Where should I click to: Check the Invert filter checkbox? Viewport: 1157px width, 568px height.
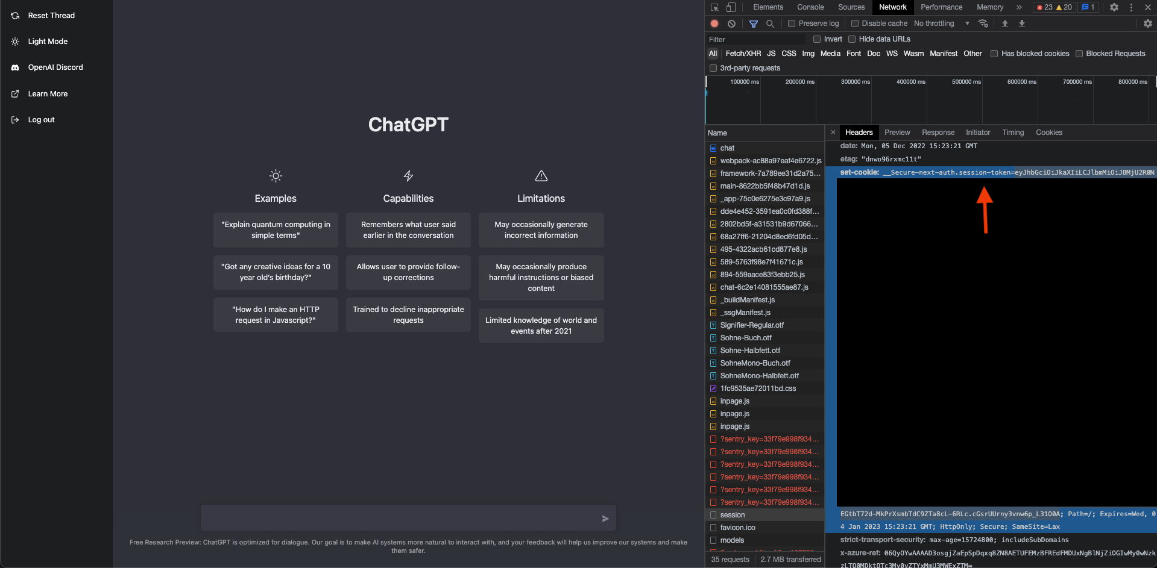coord(817,39)
